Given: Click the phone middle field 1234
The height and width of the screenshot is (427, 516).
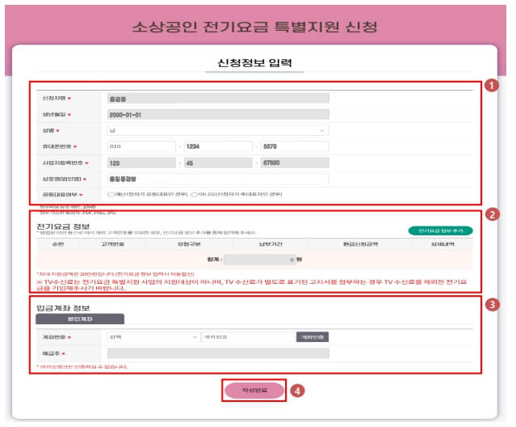Looking at the screenshot, I should 218,146.
